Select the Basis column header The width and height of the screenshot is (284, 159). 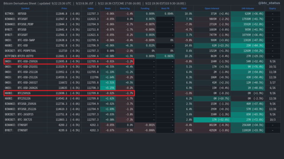(107, 8)
